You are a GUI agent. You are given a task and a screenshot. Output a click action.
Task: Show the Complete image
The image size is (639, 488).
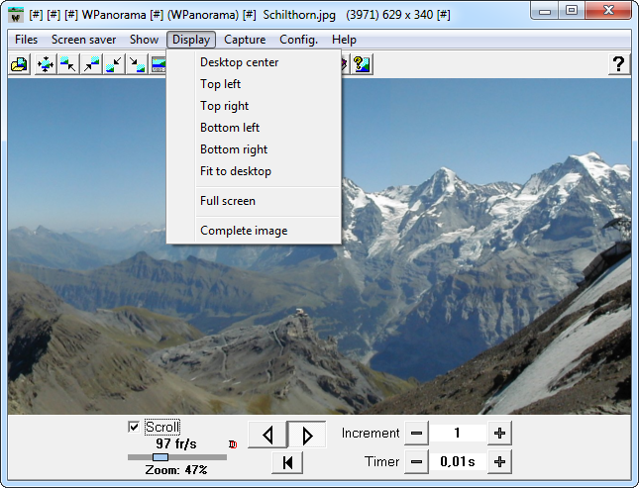point(254,231)
